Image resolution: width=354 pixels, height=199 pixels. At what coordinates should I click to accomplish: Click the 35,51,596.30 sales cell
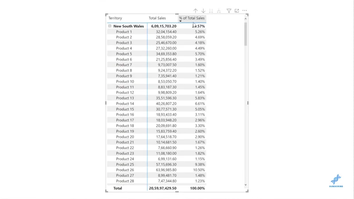click(x=166, y=98)
